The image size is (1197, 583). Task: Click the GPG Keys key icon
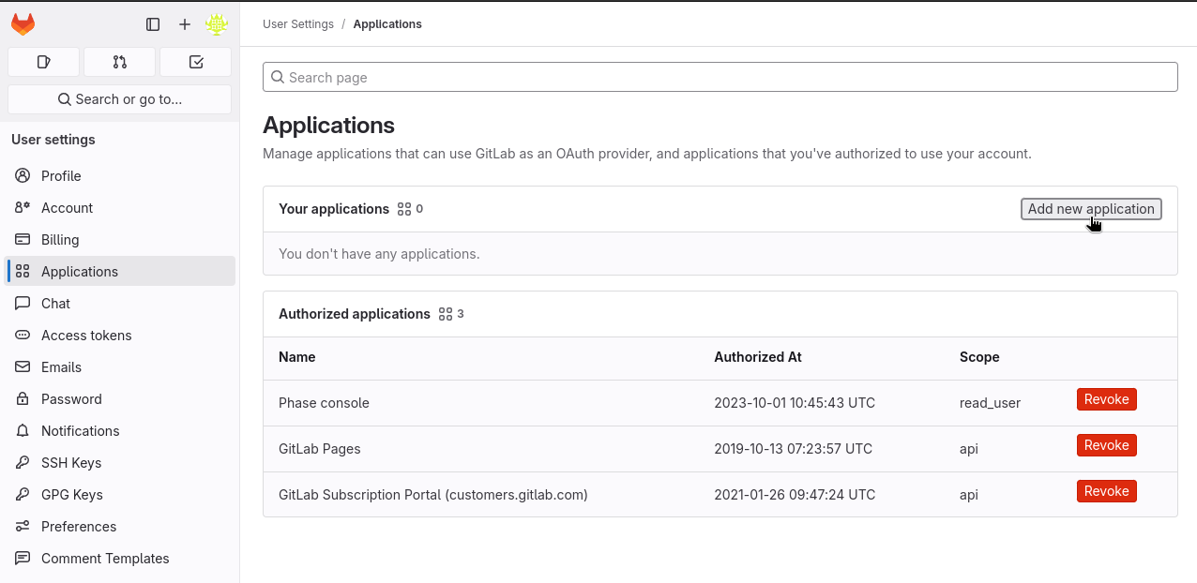[x=23, y=495]
